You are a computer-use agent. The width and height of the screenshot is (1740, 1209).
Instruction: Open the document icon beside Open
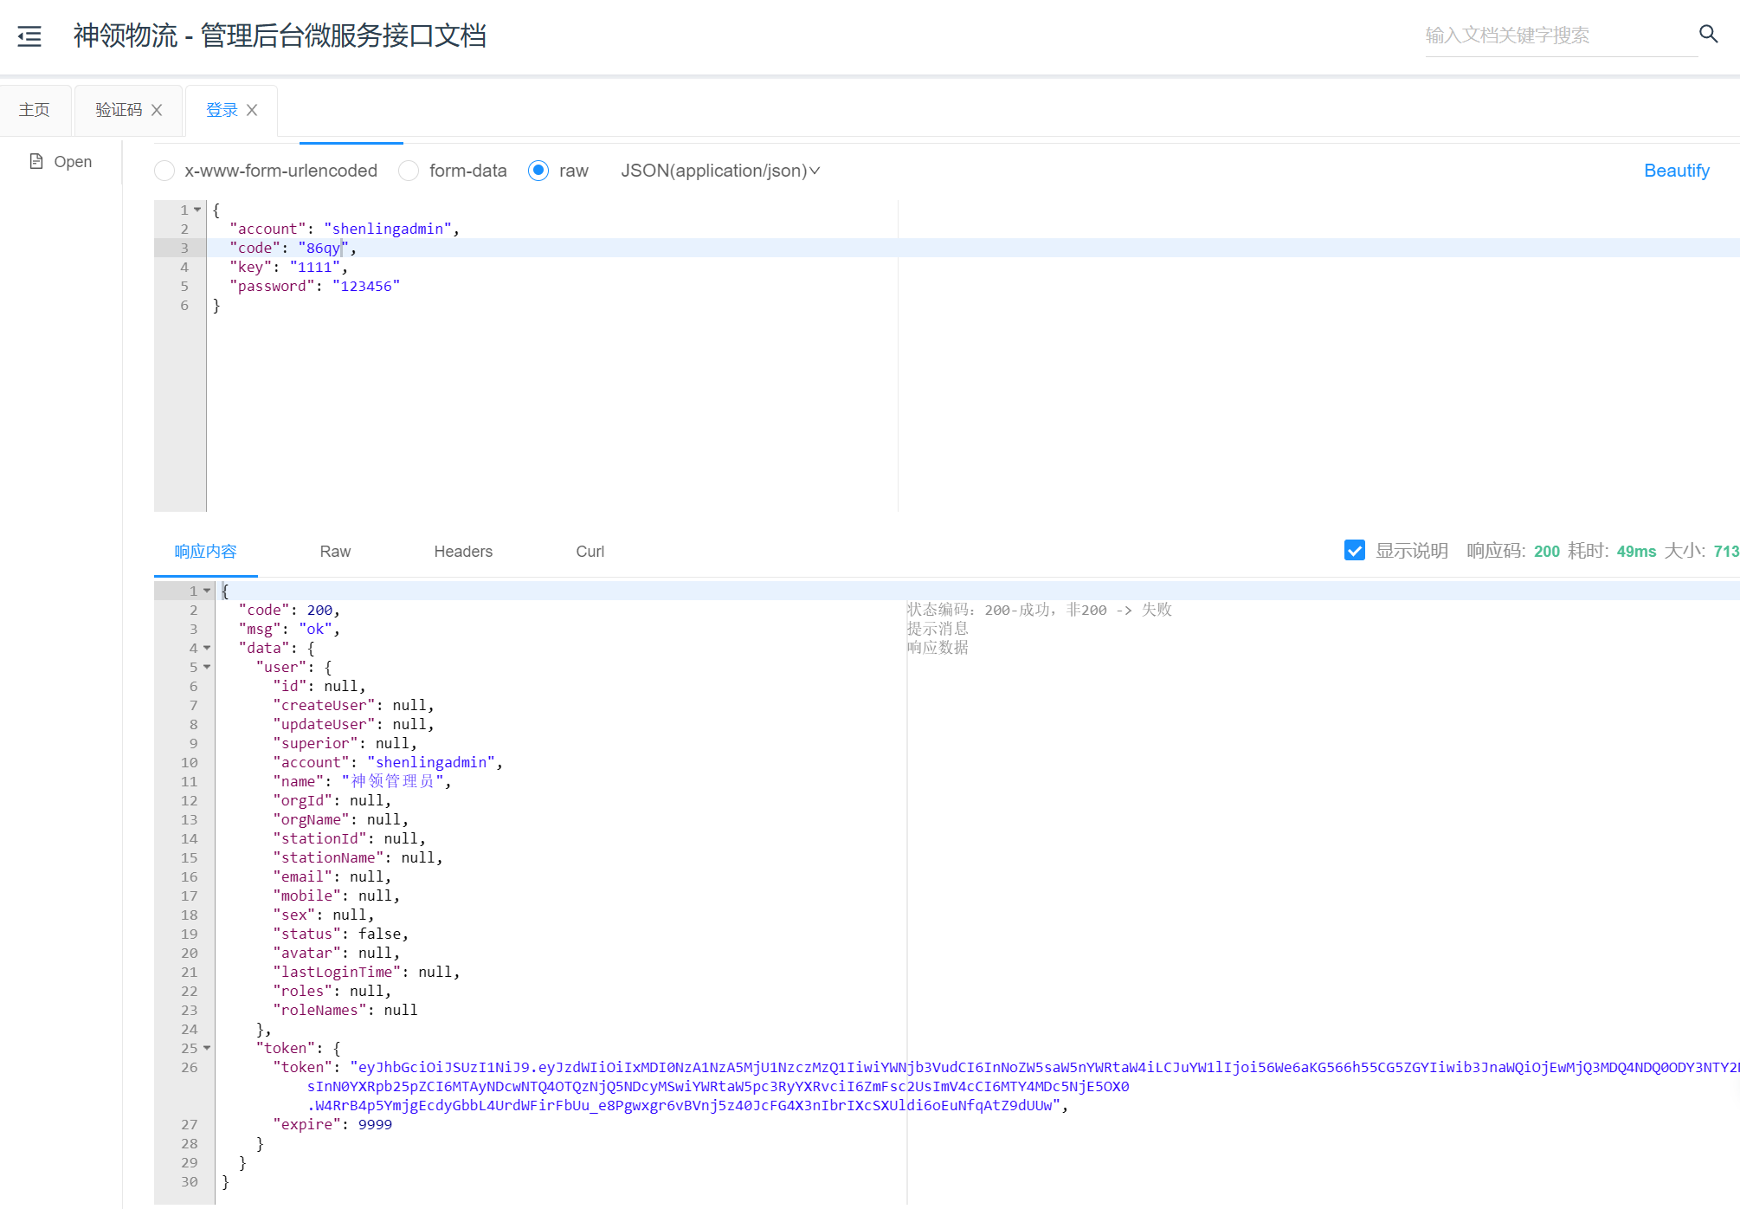click(x=36, y=161)
